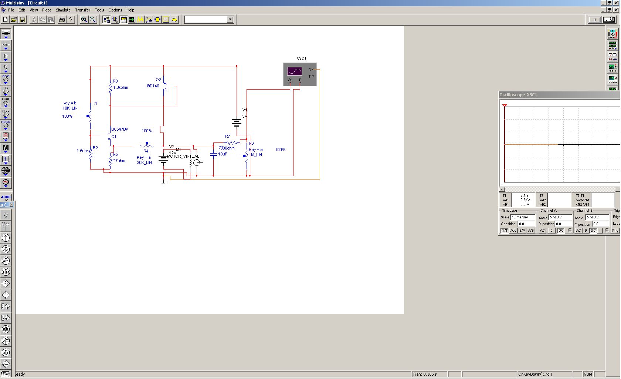Open the Transistors component group

point(6,68)
